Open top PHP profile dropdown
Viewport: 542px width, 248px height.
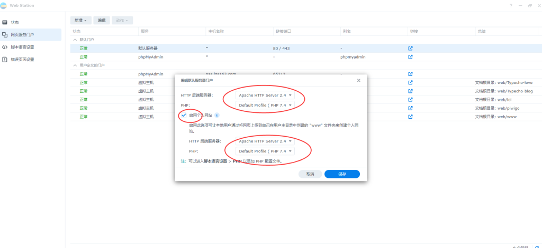(265, 105)
